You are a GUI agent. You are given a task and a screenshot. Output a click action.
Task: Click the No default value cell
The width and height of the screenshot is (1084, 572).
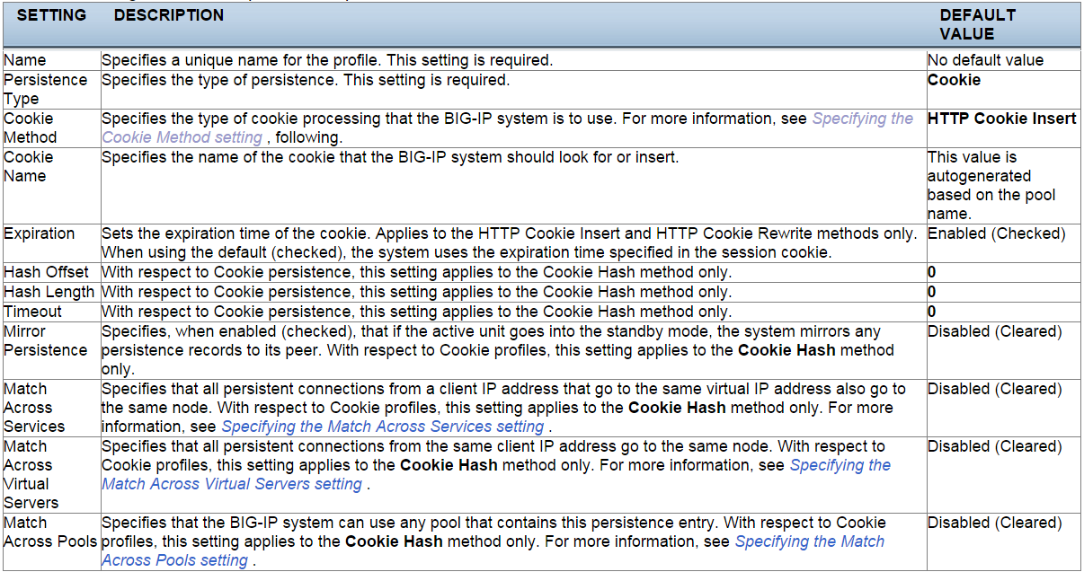(x=985, y=60)
